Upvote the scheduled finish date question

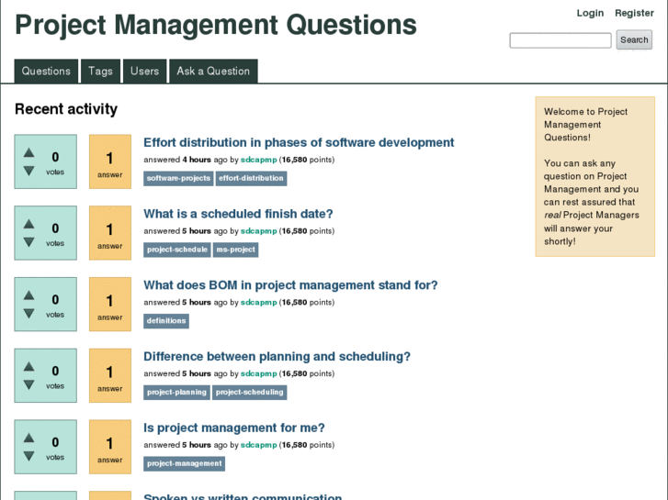(28, 225)
